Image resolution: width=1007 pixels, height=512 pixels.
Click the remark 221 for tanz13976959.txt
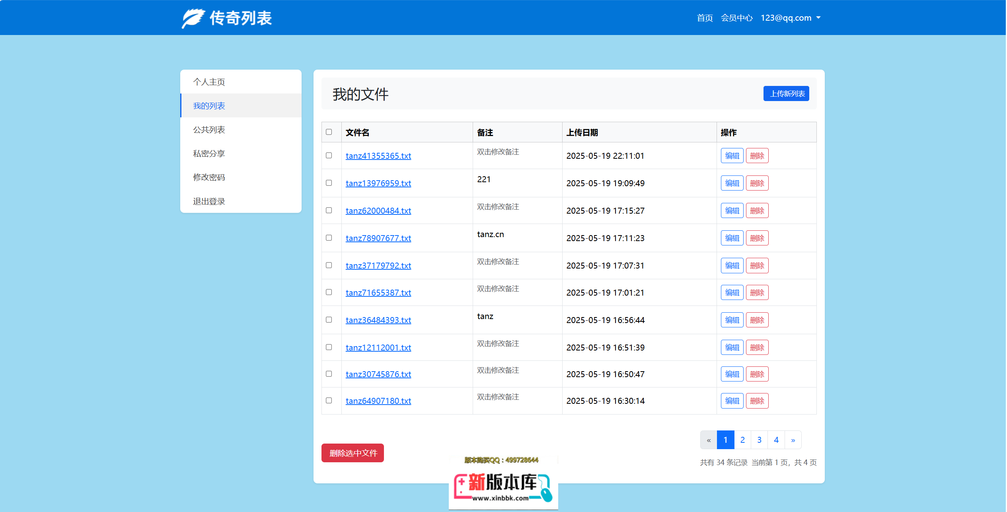(484, 179)
